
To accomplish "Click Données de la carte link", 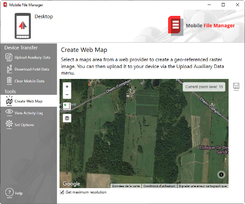I will click(x=126, y=186).
